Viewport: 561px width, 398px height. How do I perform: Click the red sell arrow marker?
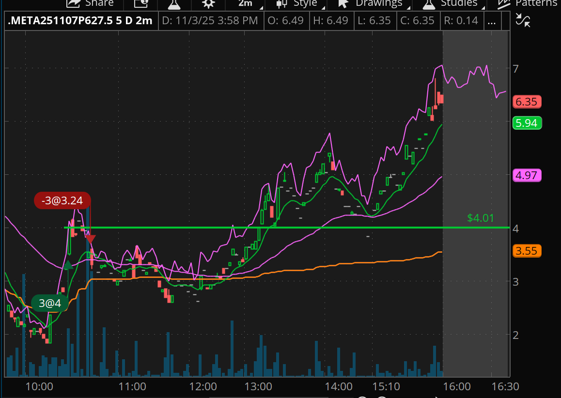[x=91, y=239]
